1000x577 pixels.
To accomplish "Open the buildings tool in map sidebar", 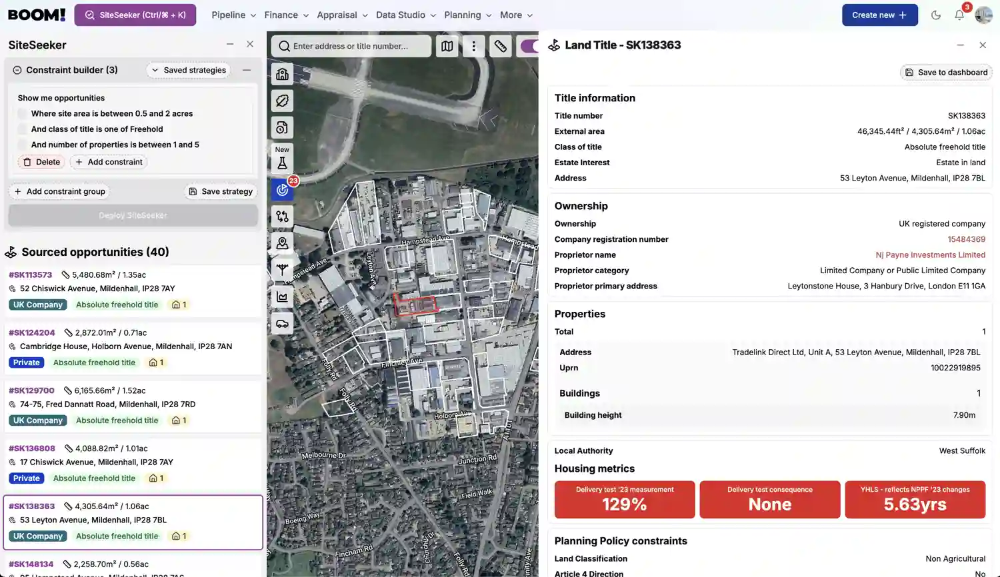I will pos(283,74).
